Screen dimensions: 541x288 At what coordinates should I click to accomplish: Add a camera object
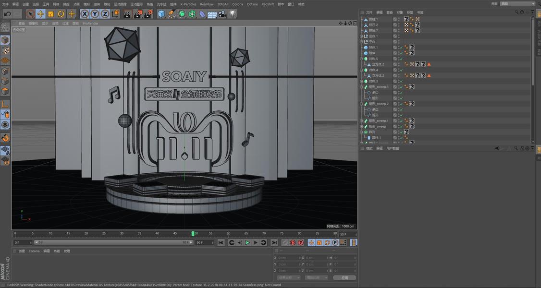pos(222,14)
